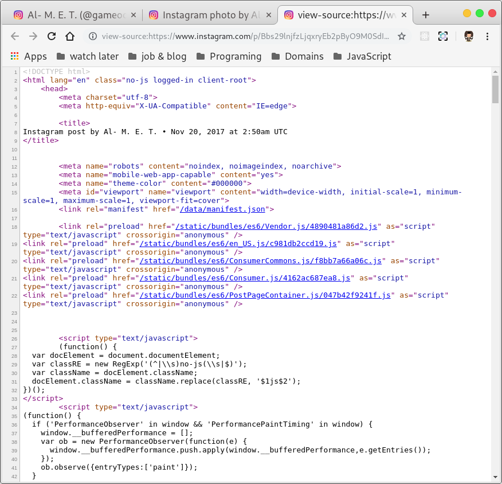Viewport: 502px width, 484px height.
Task: Go forward to the next page
Action: (x=33, y=36)
